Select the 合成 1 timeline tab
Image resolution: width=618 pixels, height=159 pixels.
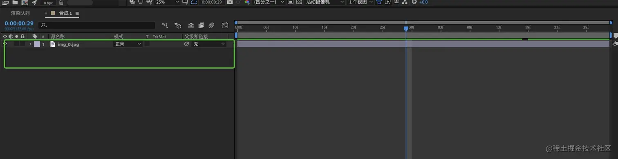point(65,13)
